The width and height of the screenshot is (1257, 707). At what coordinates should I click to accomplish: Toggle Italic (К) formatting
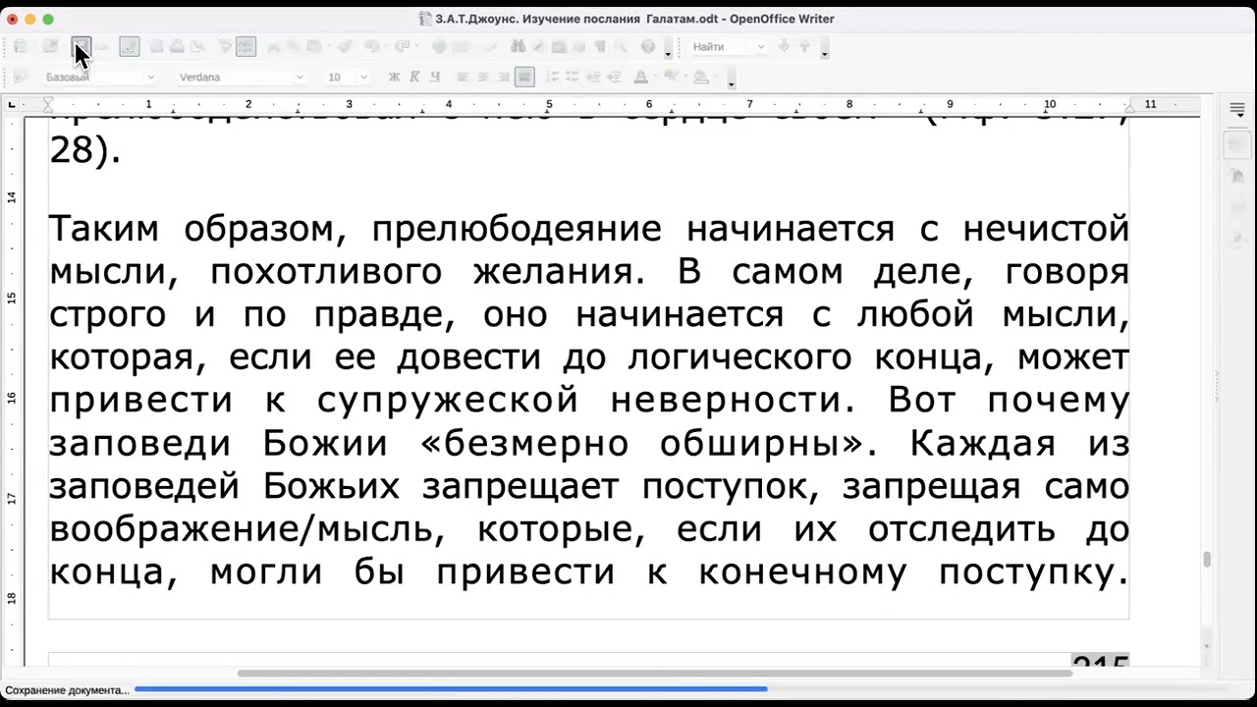tap(414, 77)
